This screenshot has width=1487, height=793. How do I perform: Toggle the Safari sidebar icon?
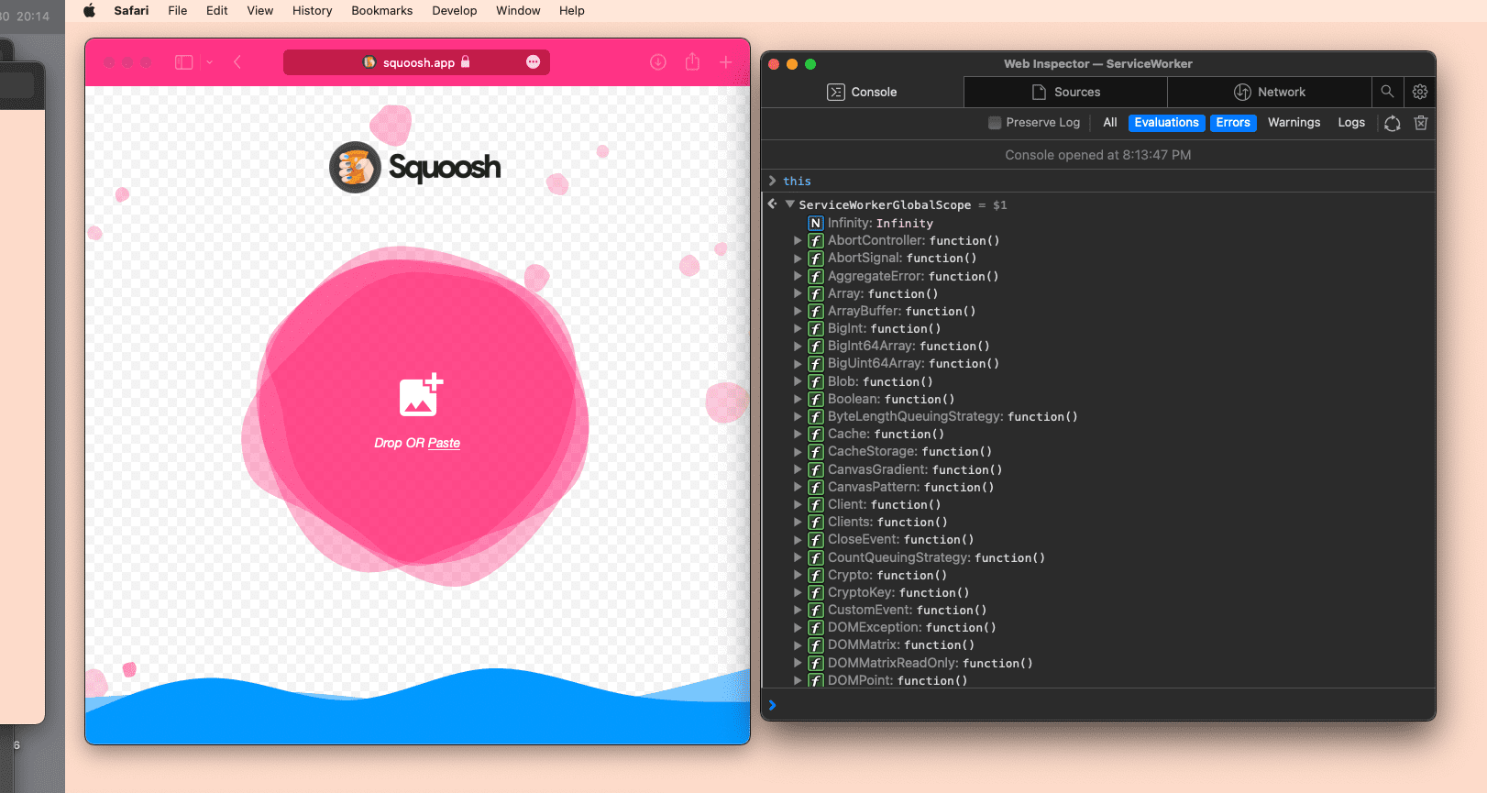point(184,62)
